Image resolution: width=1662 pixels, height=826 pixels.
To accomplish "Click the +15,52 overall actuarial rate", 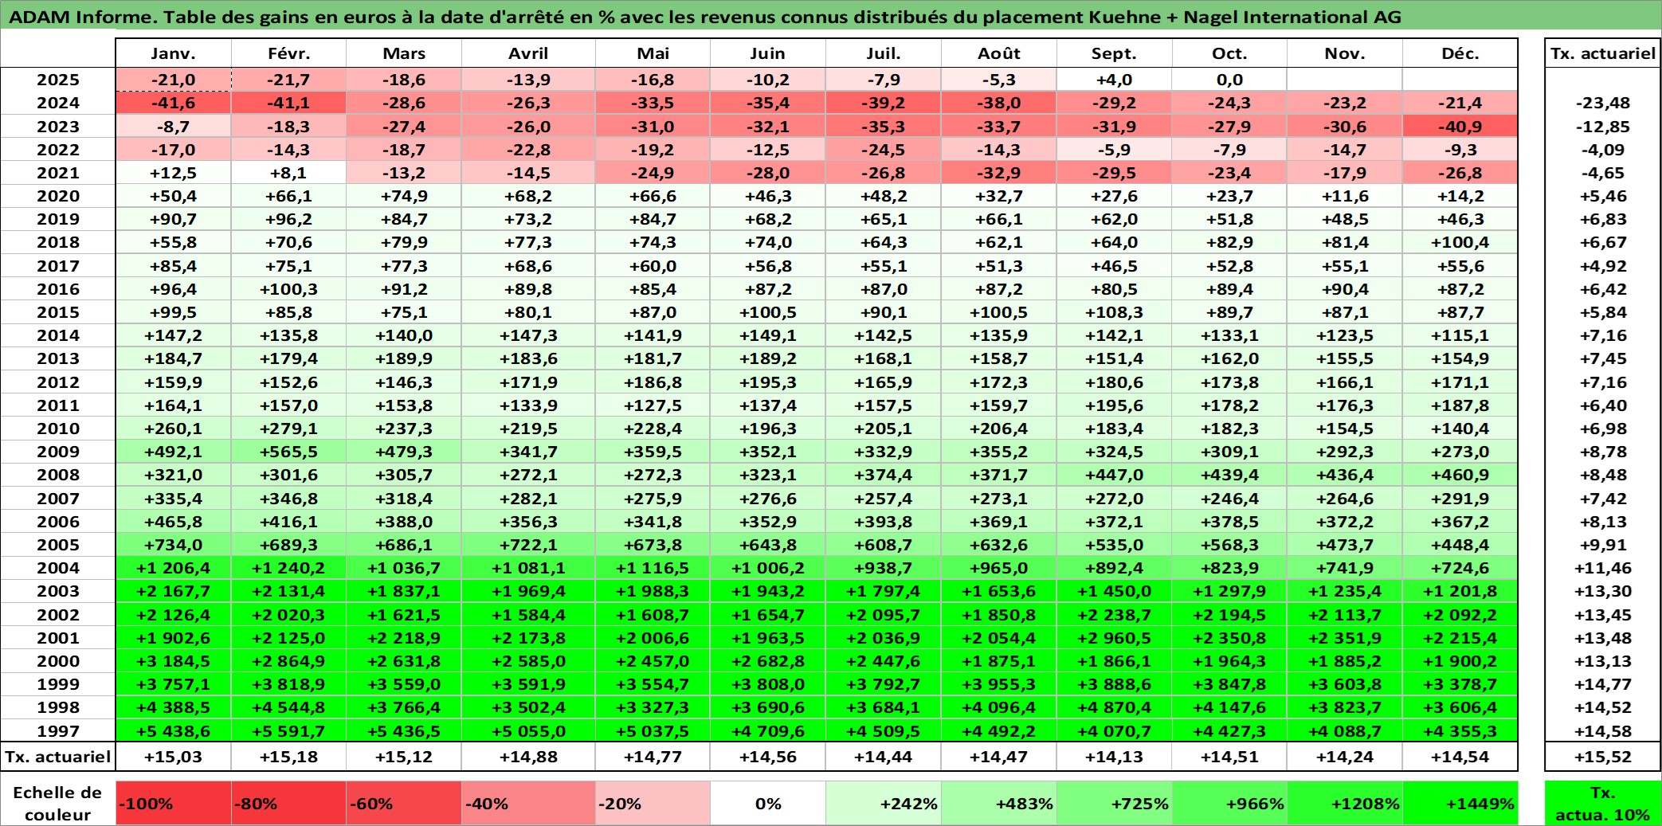I will [1603, 757].
